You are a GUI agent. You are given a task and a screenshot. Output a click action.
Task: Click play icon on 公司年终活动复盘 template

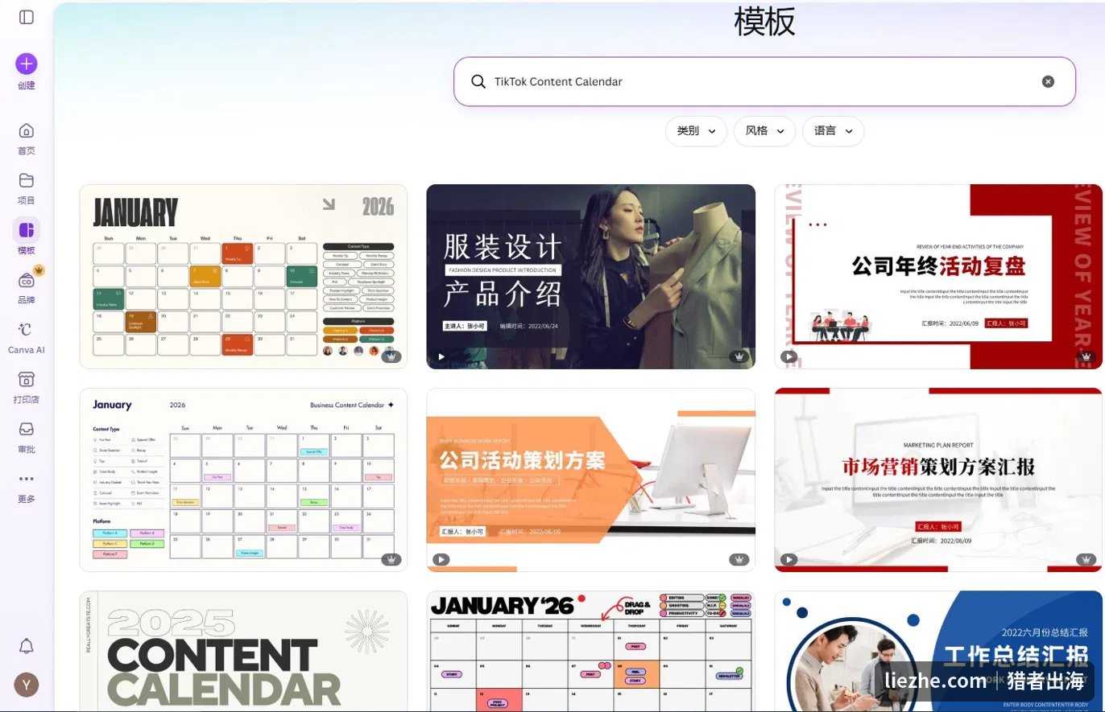pyautogui.click(x=788, y=356)
